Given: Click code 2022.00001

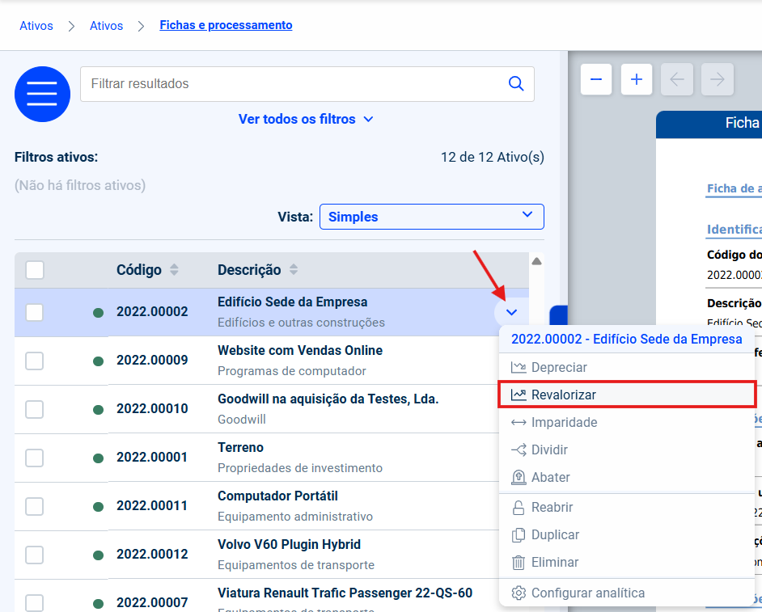Looking at the screenshot, I should (x=152, y=457).
